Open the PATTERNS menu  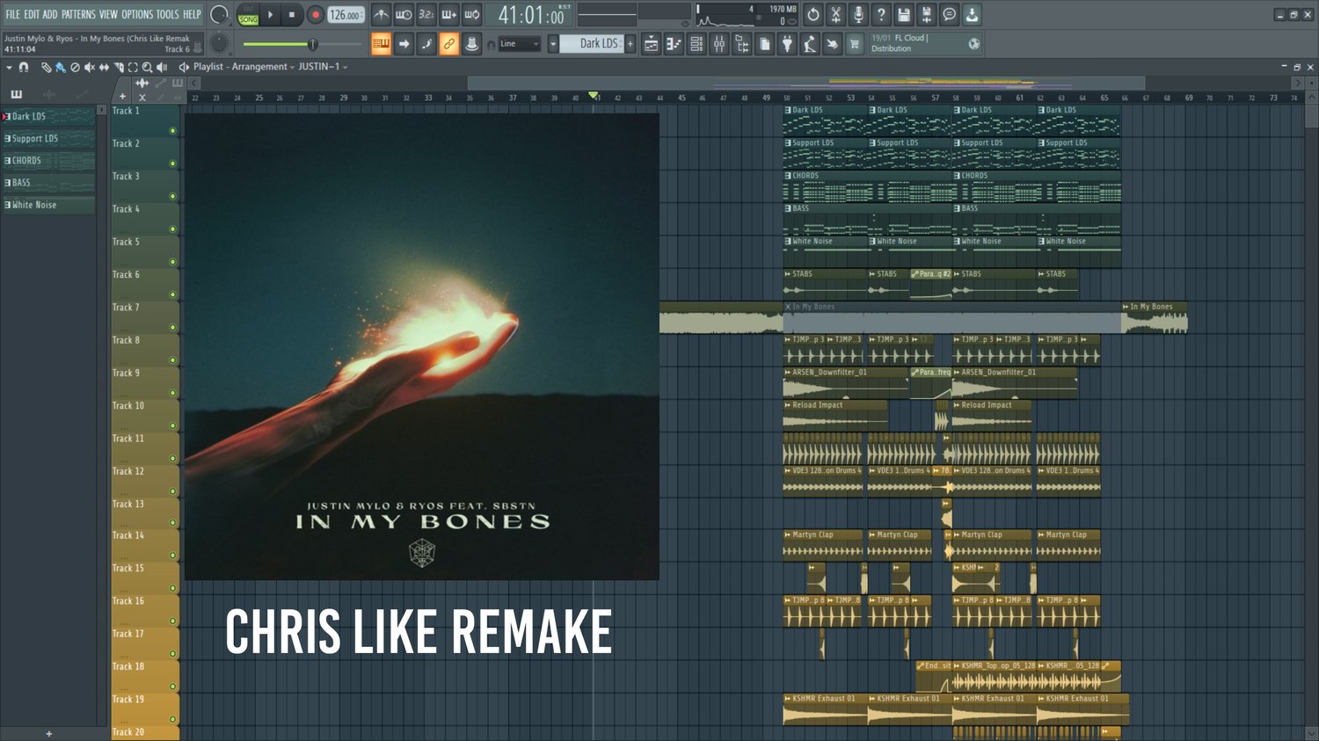pyautogui.click(x=78, y=14)
